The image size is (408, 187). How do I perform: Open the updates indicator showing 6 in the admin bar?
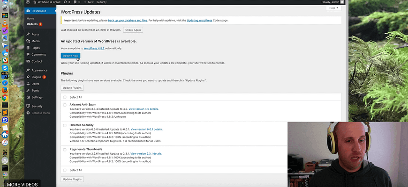(67, 2)
